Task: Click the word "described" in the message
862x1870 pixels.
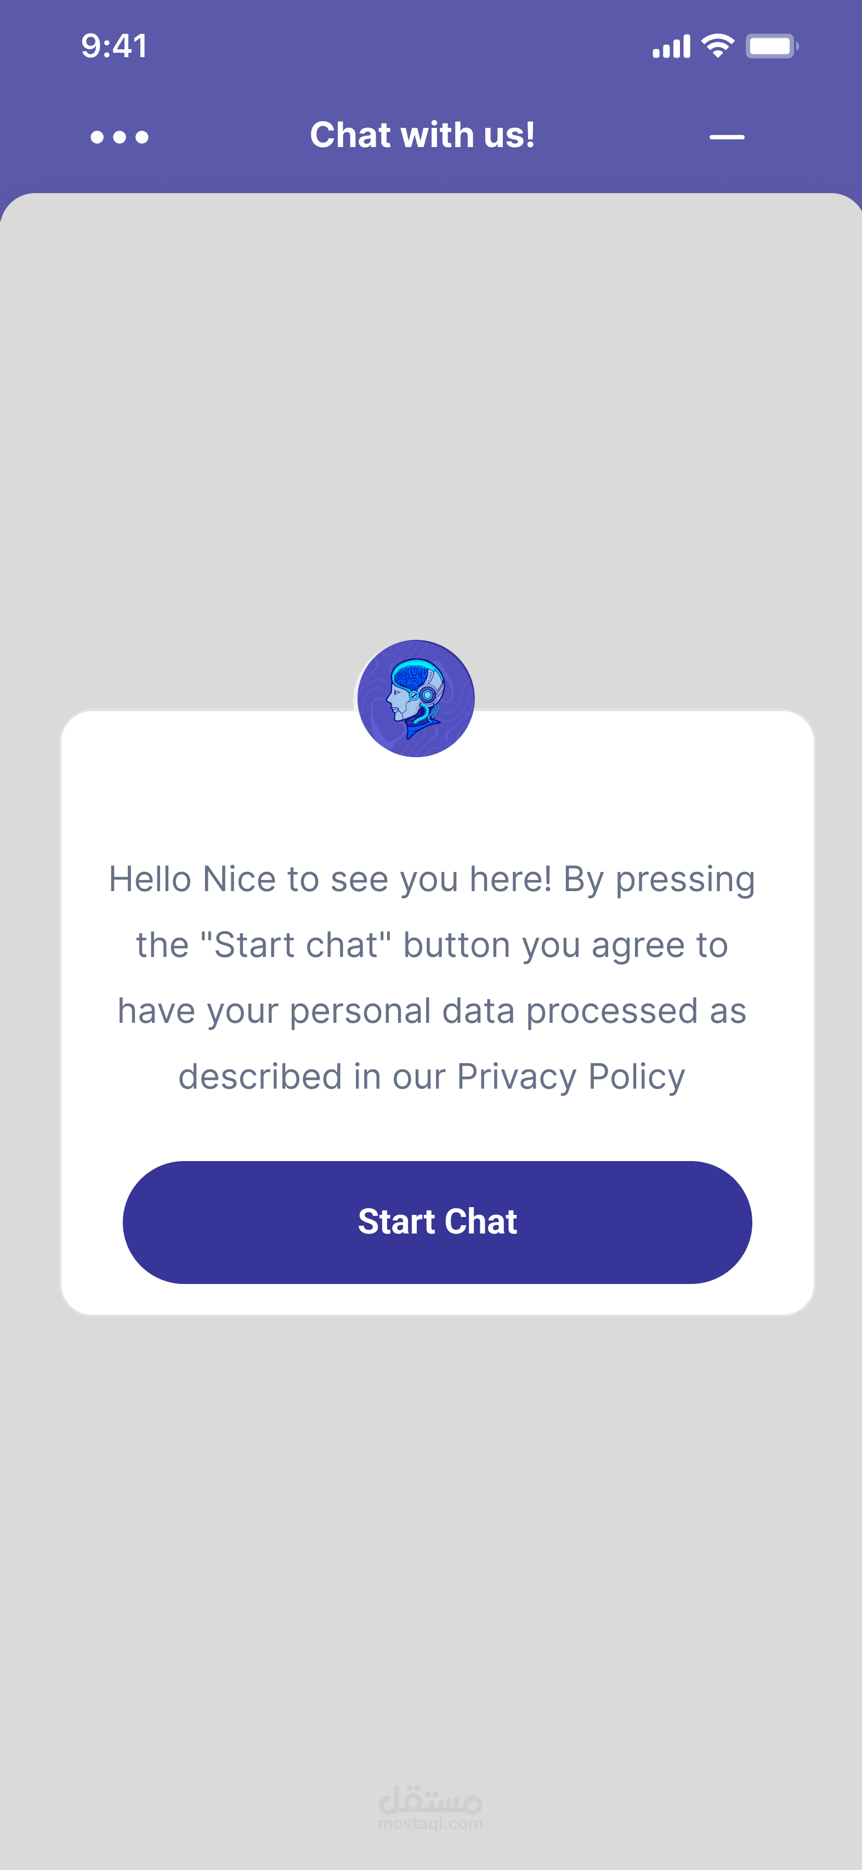Action: click(x=260, y=1077)
